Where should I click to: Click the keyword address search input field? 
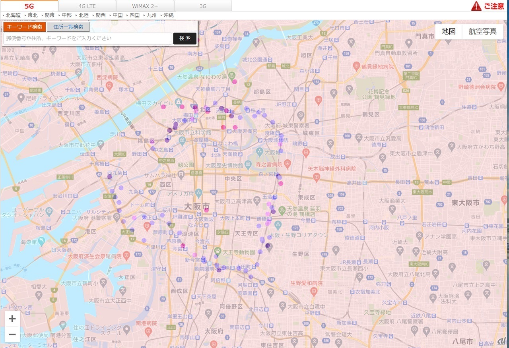pyautogui.click(x=87, y=39)
